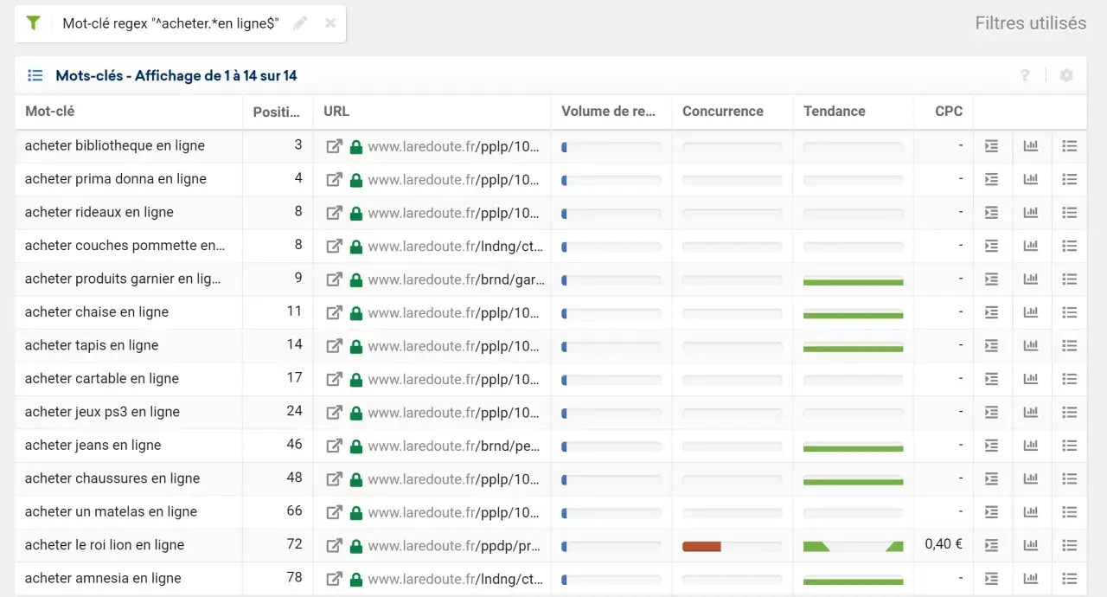Select keyword acheter le roi lion en ligne
The height and width of the screenshot is (597, 1107).
click(x=105, y=544)
